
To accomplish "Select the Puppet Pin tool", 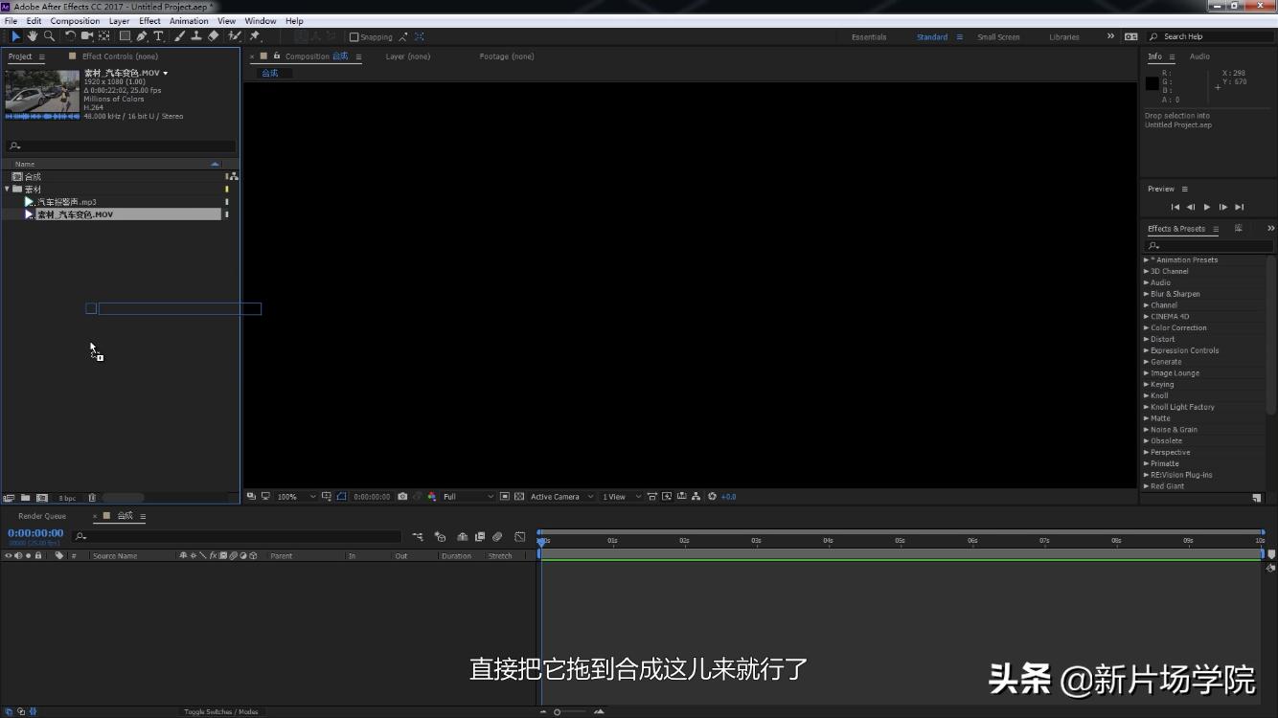I will coord(256,36).
